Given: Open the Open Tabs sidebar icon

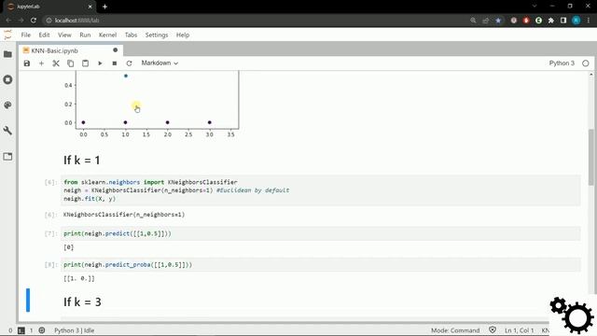Looking at the screenshot, I should pyautogui.click(x=7, y=156).
